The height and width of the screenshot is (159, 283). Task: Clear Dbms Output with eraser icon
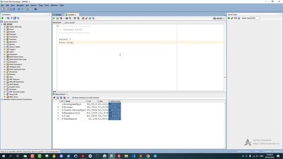pos(232,18)
